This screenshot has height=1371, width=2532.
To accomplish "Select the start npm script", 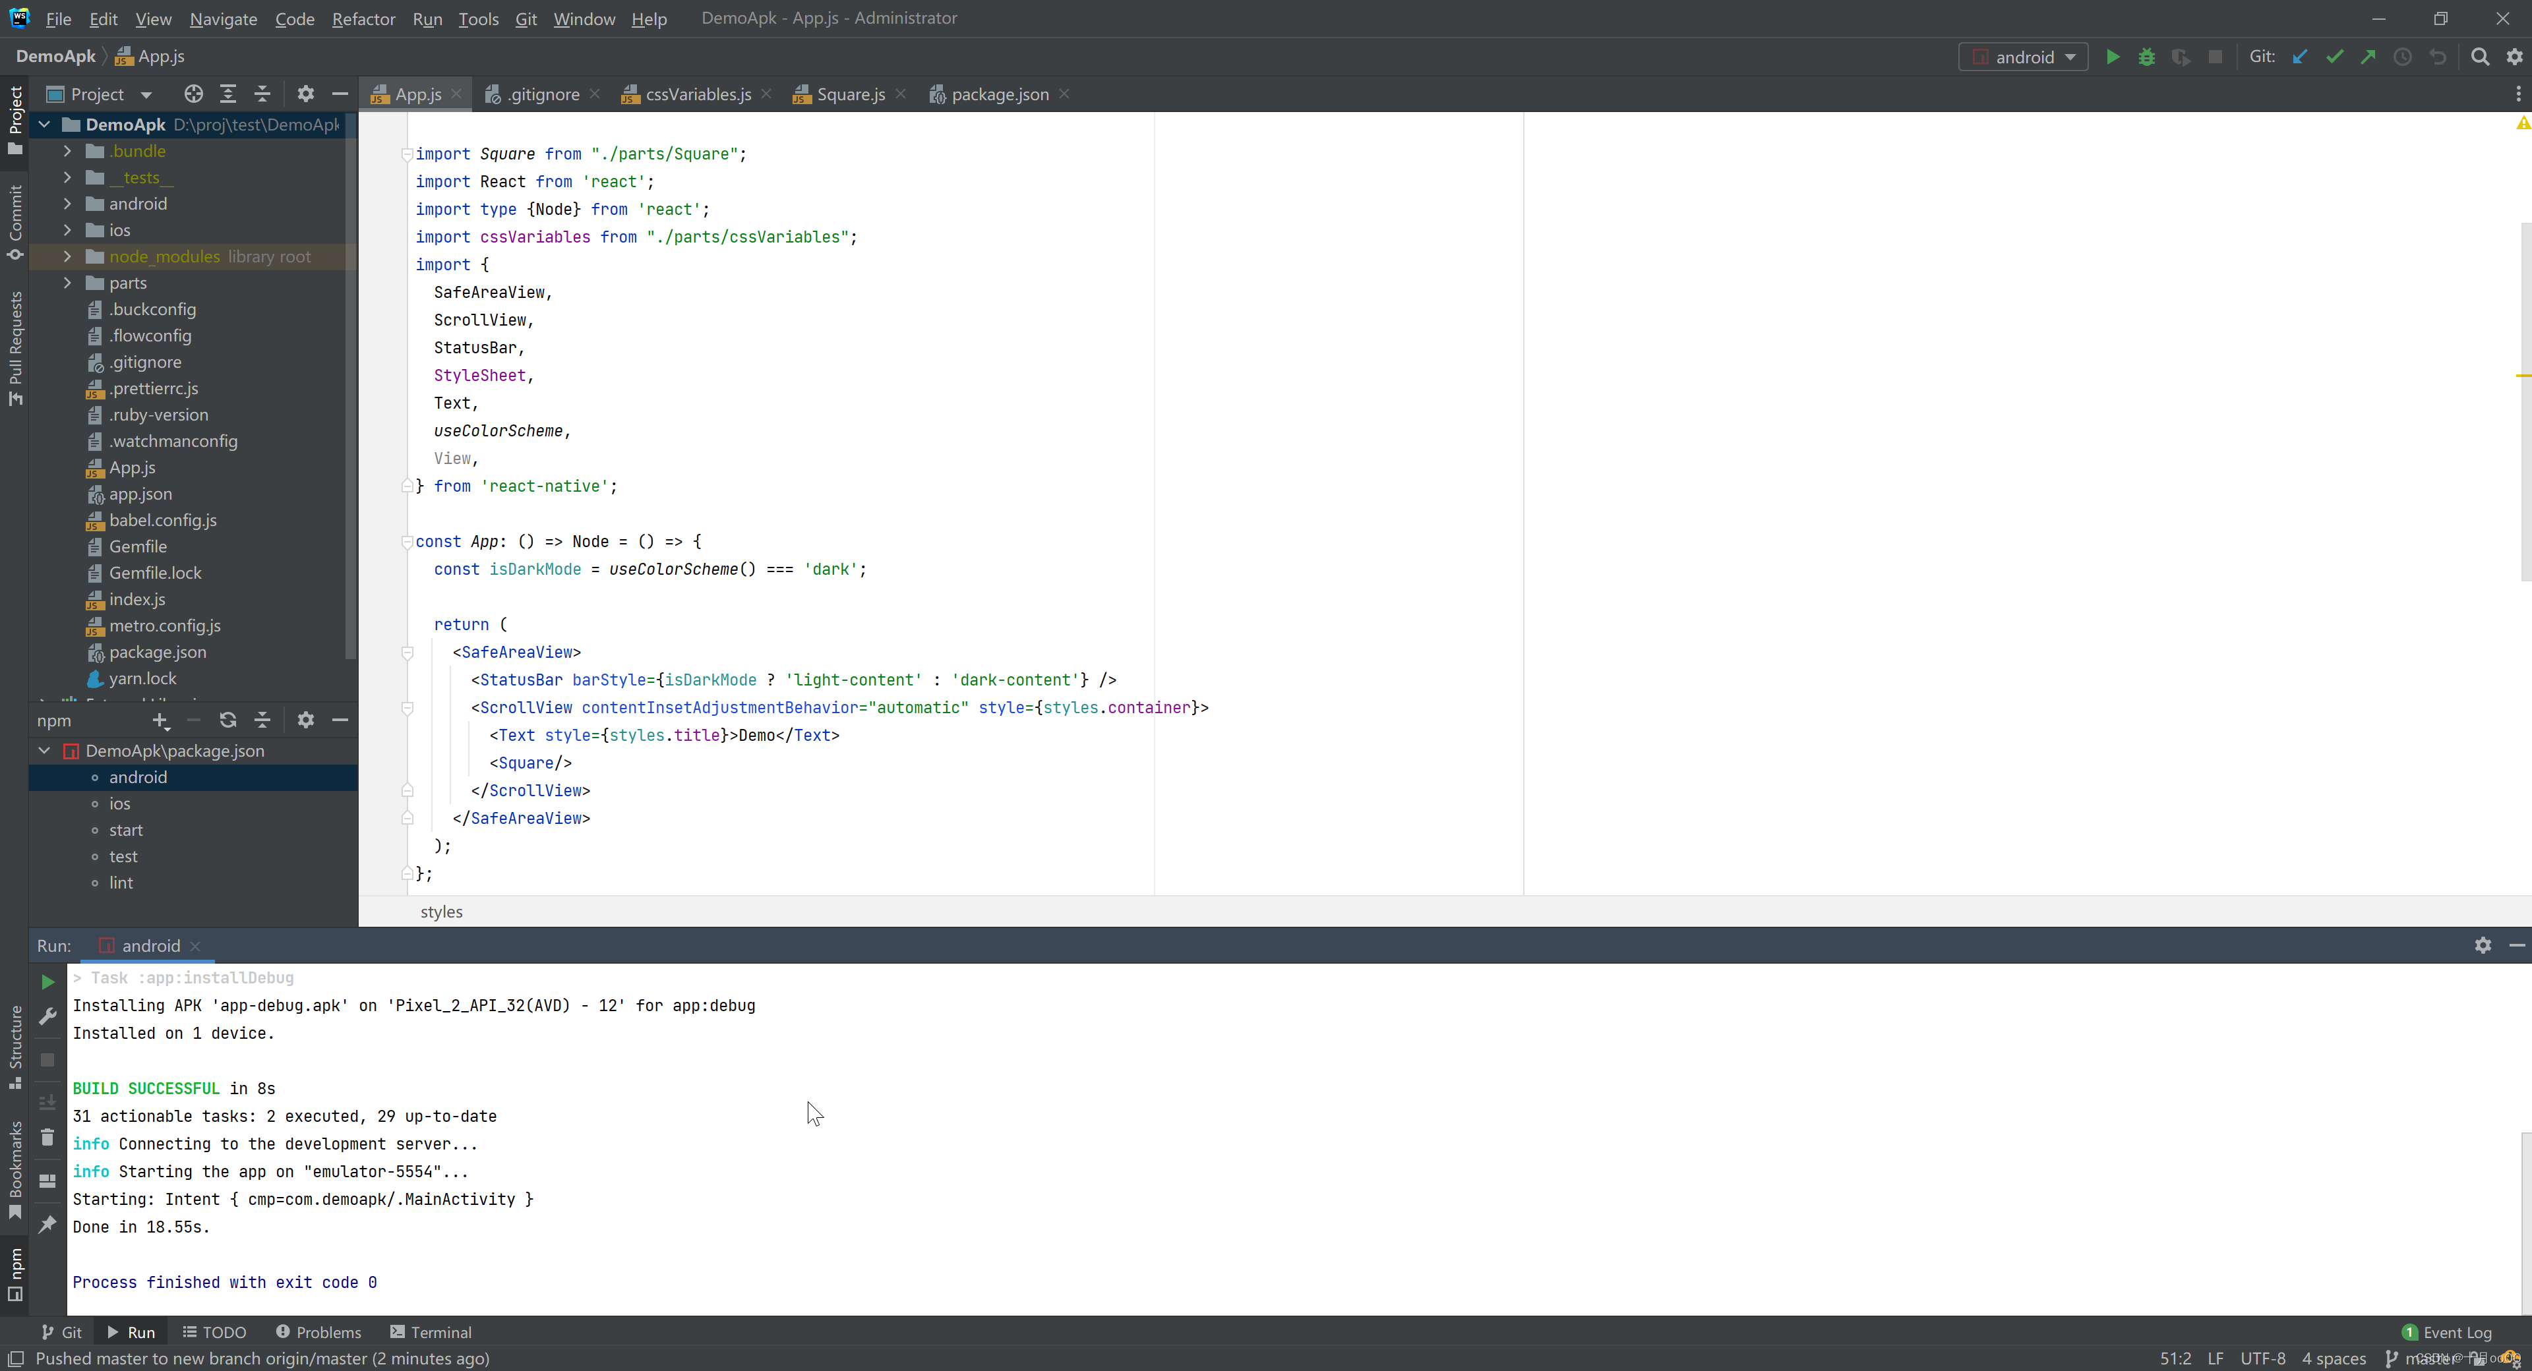I will pyautogui.click(x=126, y=831).
